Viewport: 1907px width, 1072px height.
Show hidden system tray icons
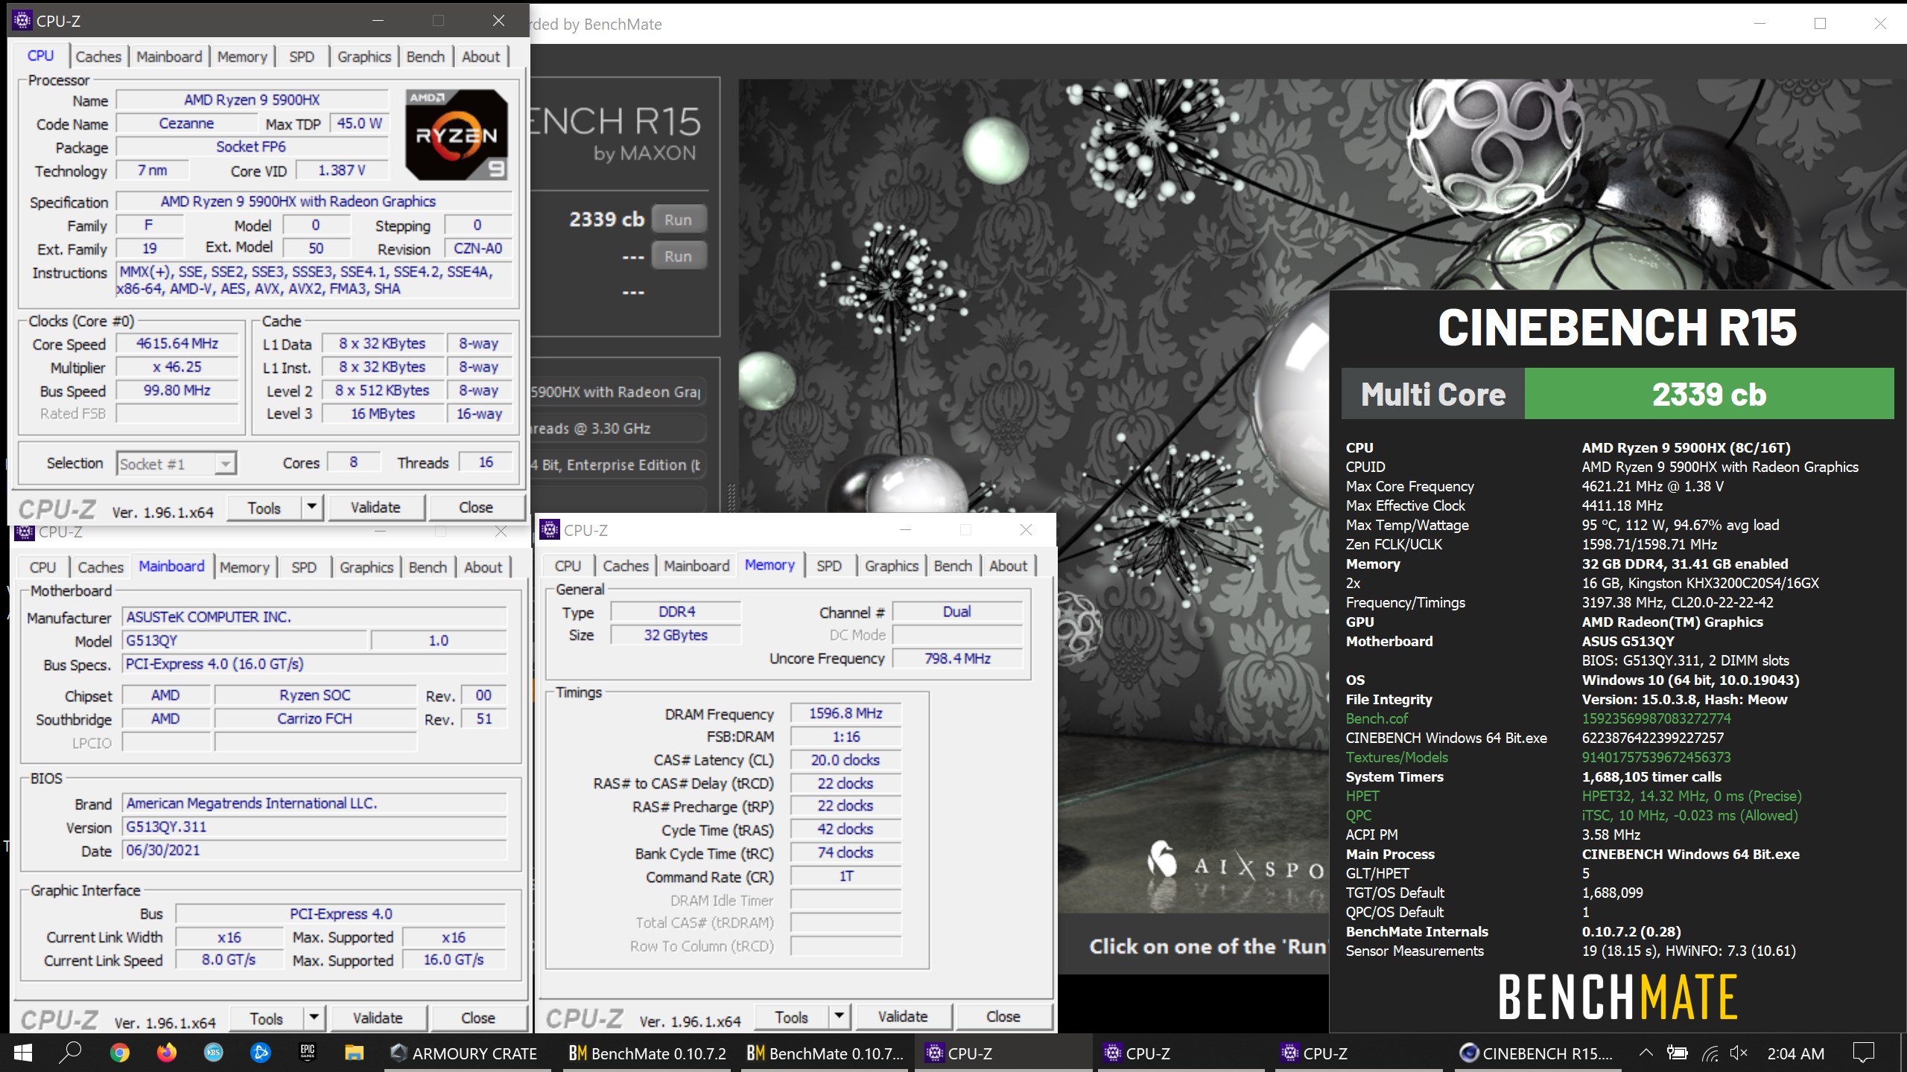coord(1646,1053)
